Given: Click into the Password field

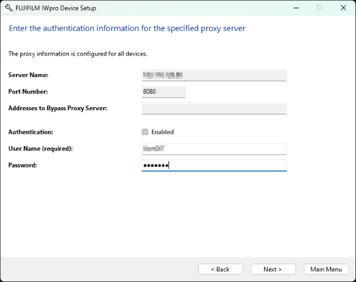Looking at the screenshot, I should [214, 165].
